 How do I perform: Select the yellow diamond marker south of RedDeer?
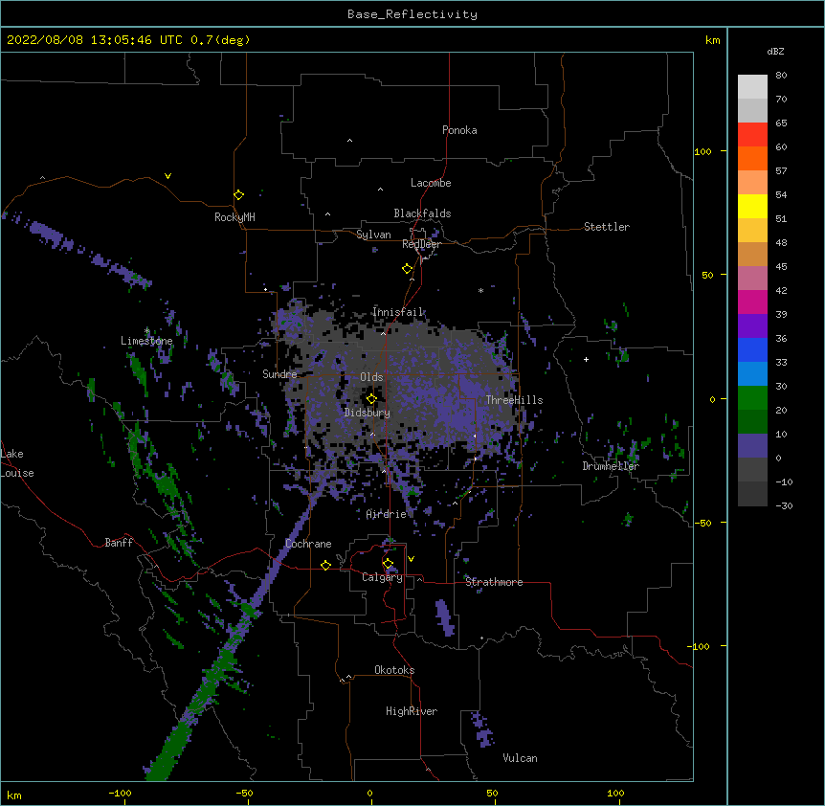click(x=408, y=269)
